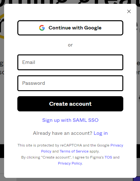Click the Create account button
This screenshot has height=181, width=140.
click(x=70, y=104)
